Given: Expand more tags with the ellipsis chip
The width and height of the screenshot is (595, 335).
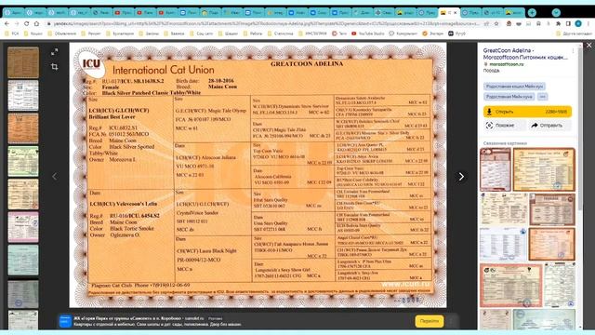Looking at the screenshot, I should point(542,97).
